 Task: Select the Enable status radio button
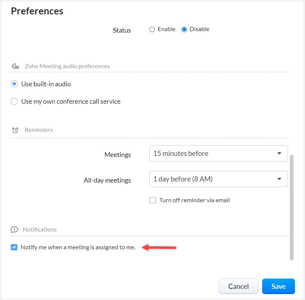(152, 30)
